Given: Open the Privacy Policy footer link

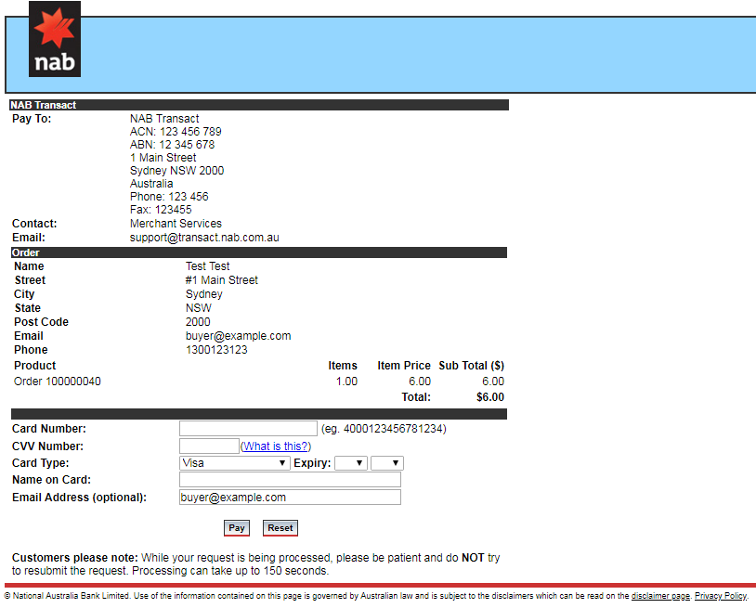Looking at the screenshot, I should pos(720,596).
